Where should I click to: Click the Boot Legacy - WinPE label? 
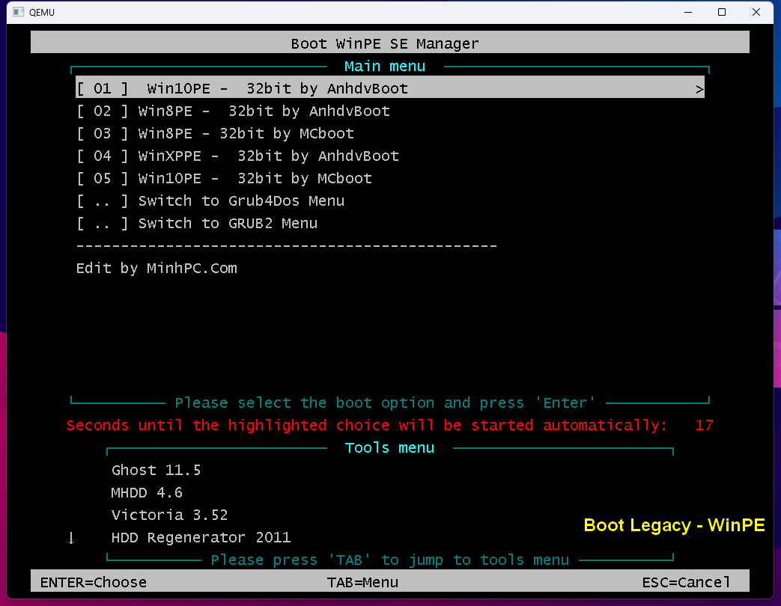(674, 525)
